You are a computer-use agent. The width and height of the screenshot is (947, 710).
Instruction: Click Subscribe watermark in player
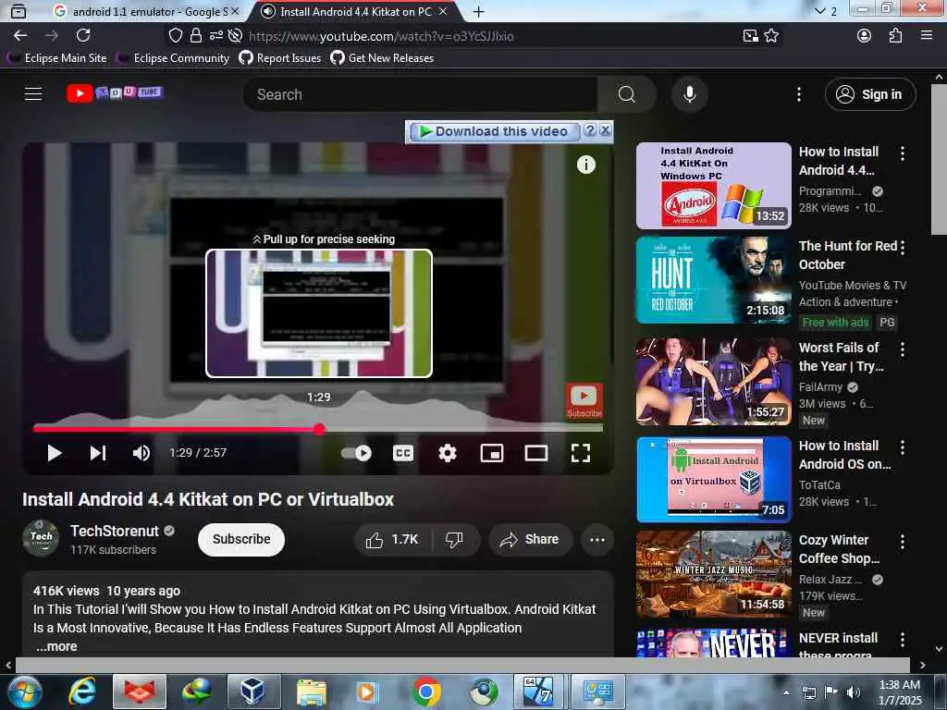tap(584, 400)
